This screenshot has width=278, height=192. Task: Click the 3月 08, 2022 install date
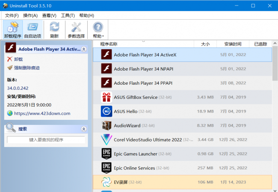pyautogui.click(x=233, y=83)
